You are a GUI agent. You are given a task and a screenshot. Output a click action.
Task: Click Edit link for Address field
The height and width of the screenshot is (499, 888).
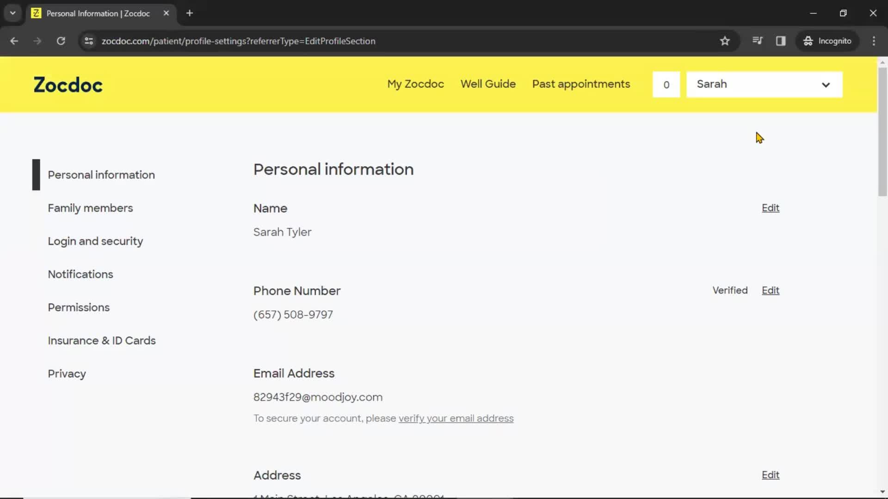point(771,475)
